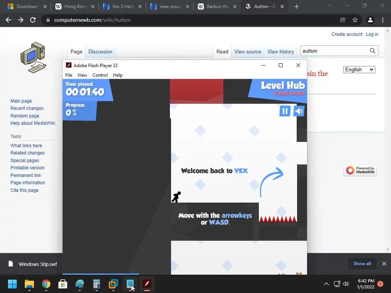Open the View source tab
The image size is (391, 293).
click(247, 52)
